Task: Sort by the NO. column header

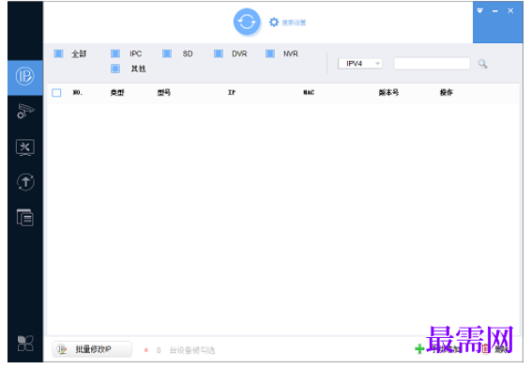Action: [78, 93]
